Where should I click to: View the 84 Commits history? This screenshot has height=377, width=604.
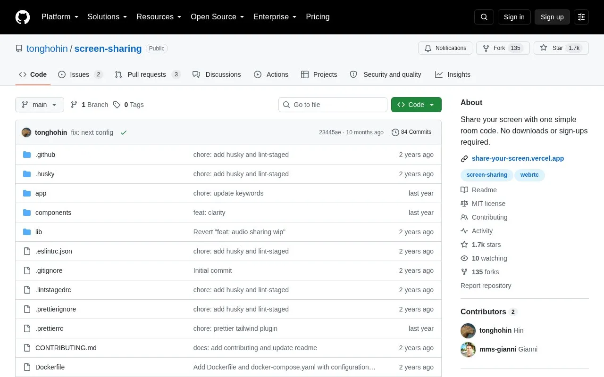click(411, 132)
